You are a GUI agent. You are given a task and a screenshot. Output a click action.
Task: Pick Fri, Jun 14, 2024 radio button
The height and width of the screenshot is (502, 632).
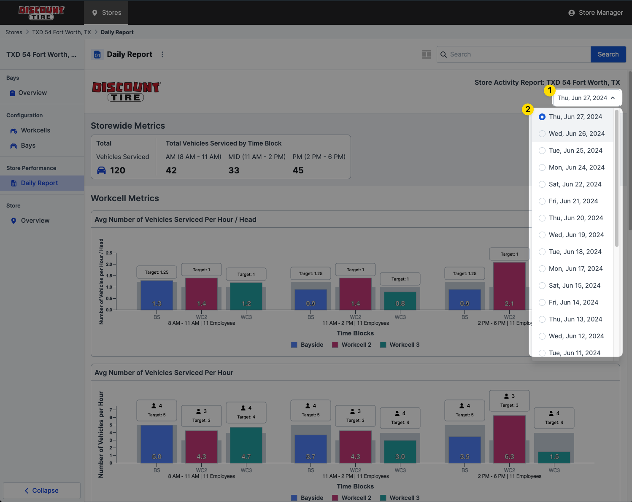542,302
